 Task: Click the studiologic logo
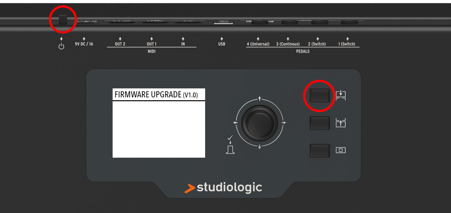(x=223, y=188)
